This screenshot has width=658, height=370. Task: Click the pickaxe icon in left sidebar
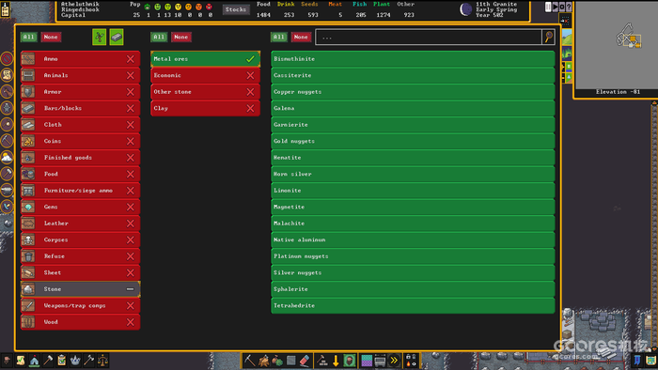click(x=7, y=140)
